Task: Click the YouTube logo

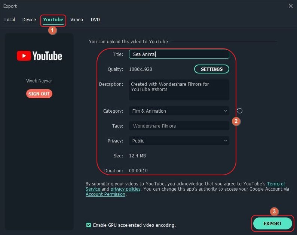Action: coord(39,56)
